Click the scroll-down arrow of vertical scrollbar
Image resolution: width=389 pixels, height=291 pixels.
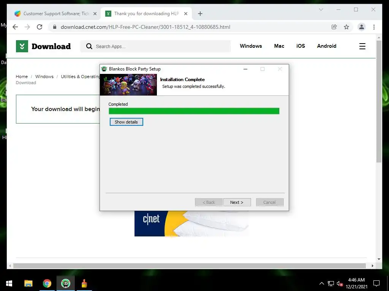tap(379, 259)
